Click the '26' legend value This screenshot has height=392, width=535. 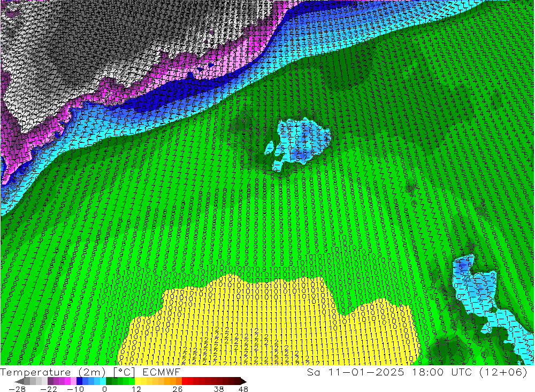178,389
